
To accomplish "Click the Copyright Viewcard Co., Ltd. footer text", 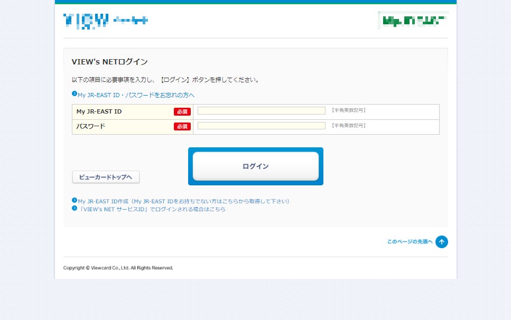I will pos(118,268).
